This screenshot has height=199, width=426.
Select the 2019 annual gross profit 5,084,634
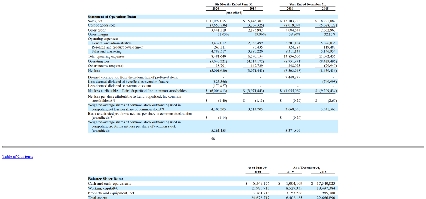tap(293, 30)
